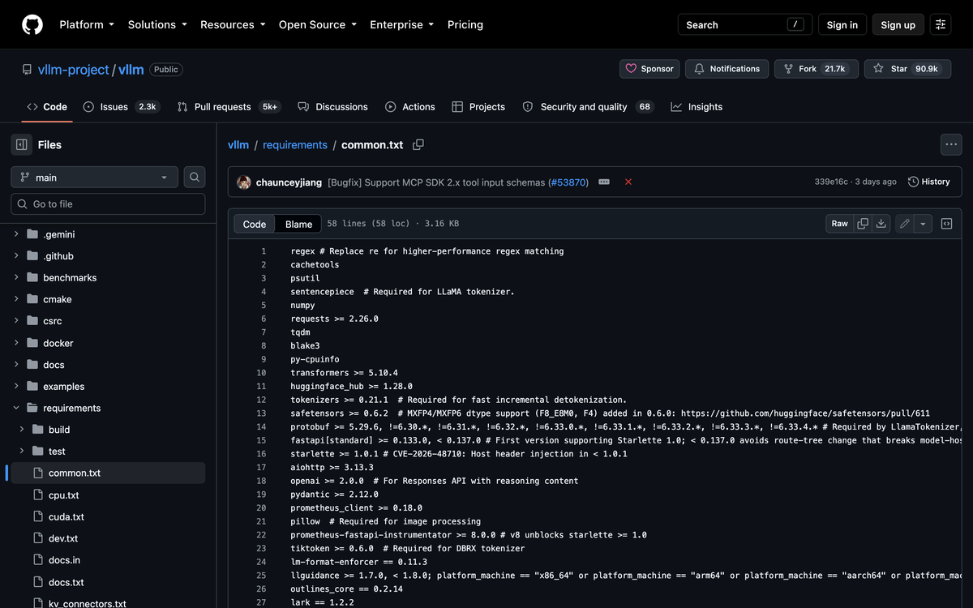Screen dimensions: 973x608
Task: Expand the build folder chevron
Action: pos(22,430)
